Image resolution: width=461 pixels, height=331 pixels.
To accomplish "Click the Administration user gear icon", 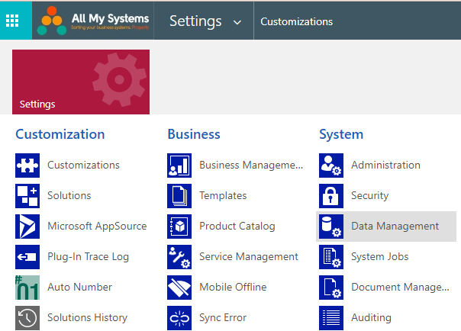I will pyautogui.click(x=331, y=165).
